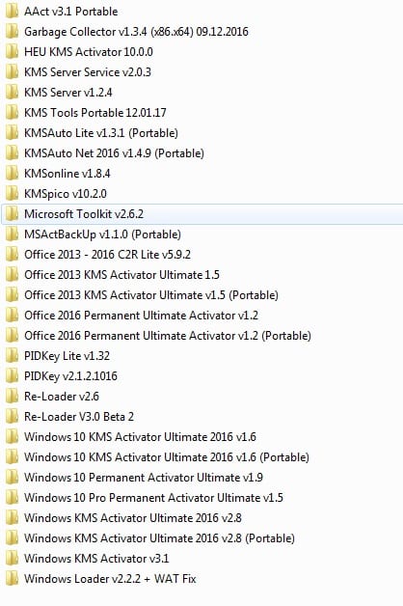The width and height of the screenshot is (403, 606).
Task: Click folder icon beside Garbage Collector v1.3.4
Action: pos(12,31)
